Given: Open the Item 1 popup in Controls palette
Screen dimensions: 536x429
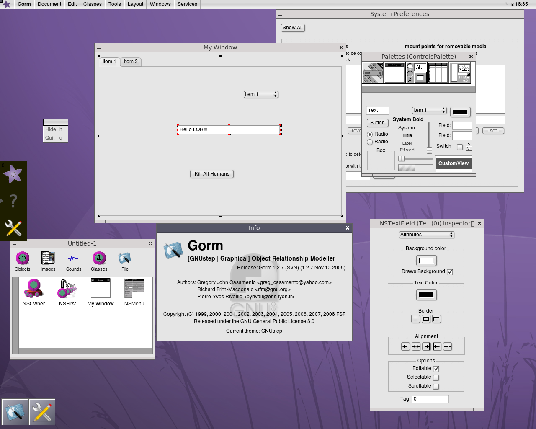Looking at the screenshot, I should tap(429, 110).
